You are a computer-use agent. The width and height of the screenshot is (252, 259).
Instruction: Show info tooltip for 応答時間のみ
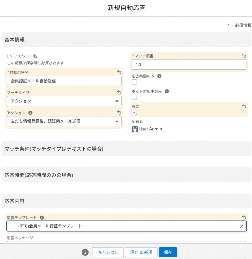pyautogui.click(x=159, y=76)
